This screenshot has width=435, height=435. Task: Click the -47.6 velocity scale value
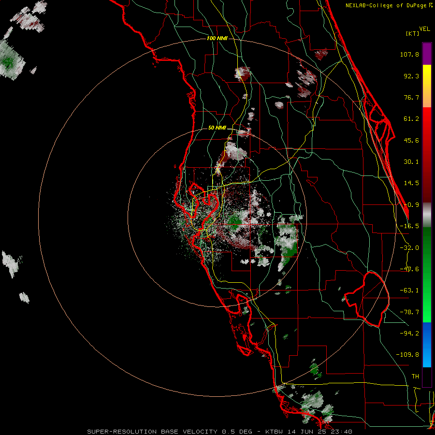(x=409, y=269)
